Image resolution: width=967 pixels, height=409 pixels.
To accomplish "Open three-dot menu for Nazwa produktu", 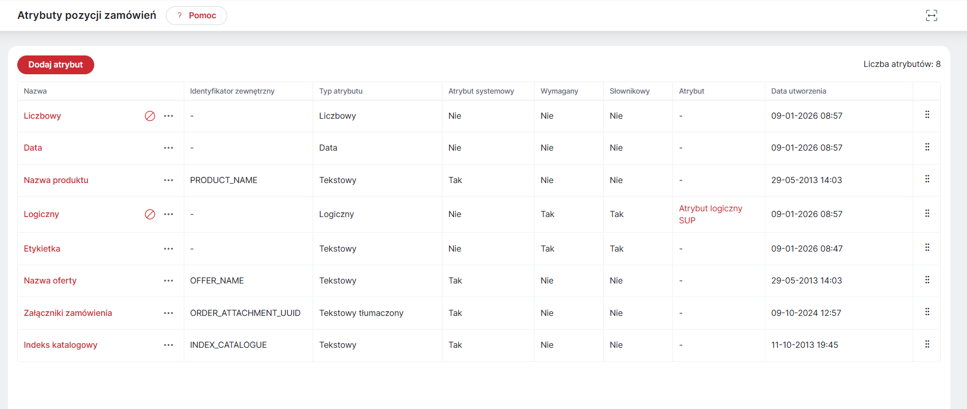I will [169, 180].
